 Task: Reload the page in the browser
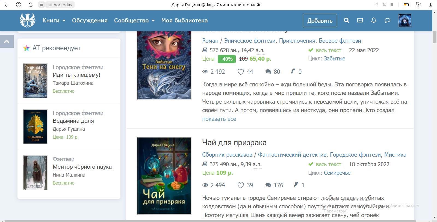click(31, 5)
